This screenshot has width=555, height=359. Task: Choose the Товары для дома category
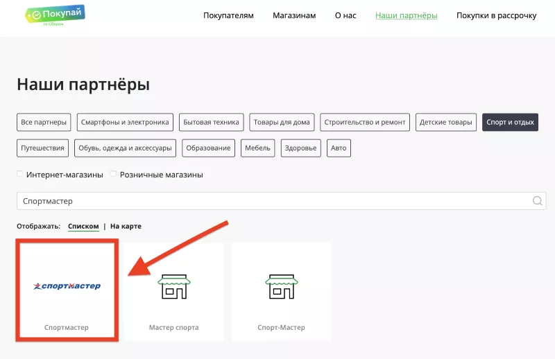click(x=282, y=122)
